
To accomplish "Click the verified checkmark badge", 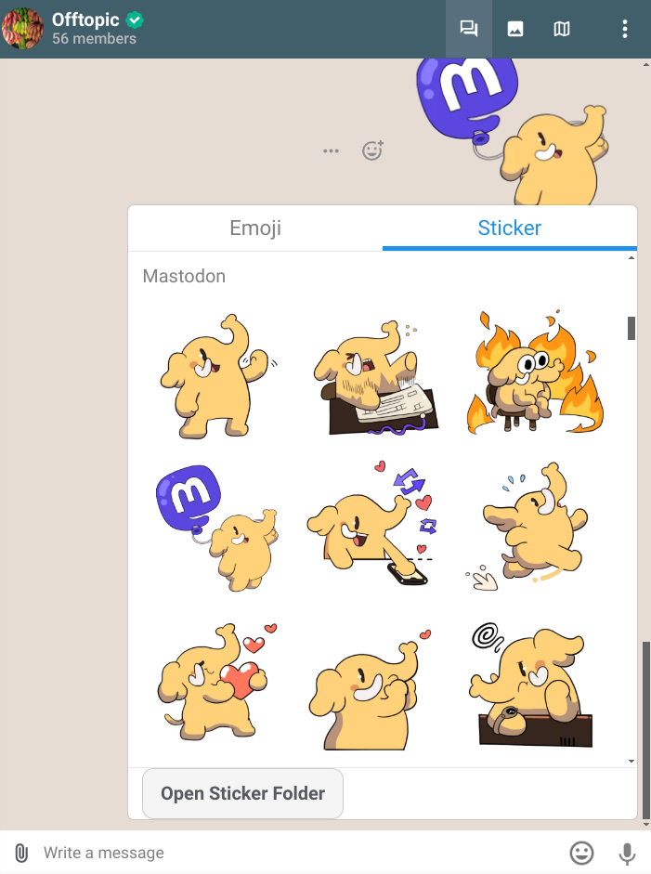I will pyautogui.click(x=135, y=20).
